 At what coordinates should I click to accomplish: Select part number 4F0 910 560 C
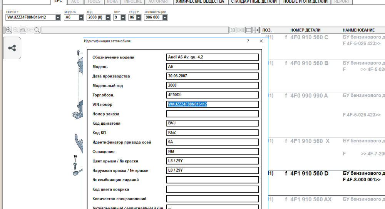[309, 37]
